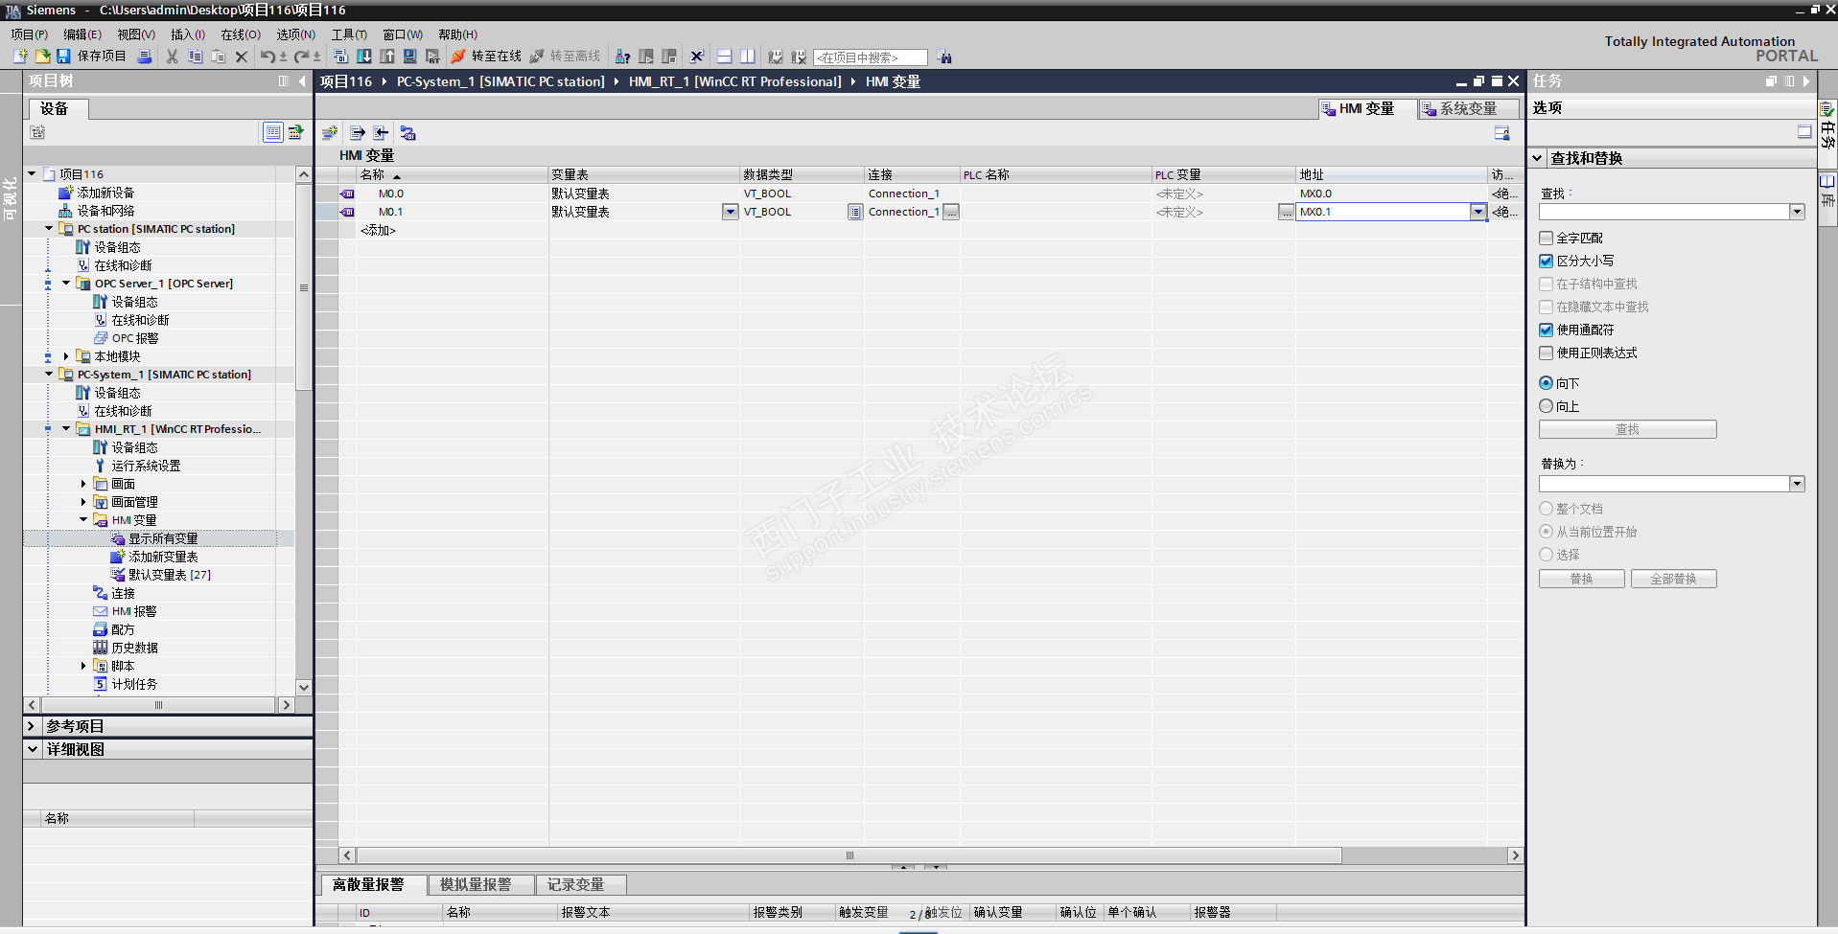Enable the 全字匹配 checkbox
1838x934 pixels.
click(1546, 238)
